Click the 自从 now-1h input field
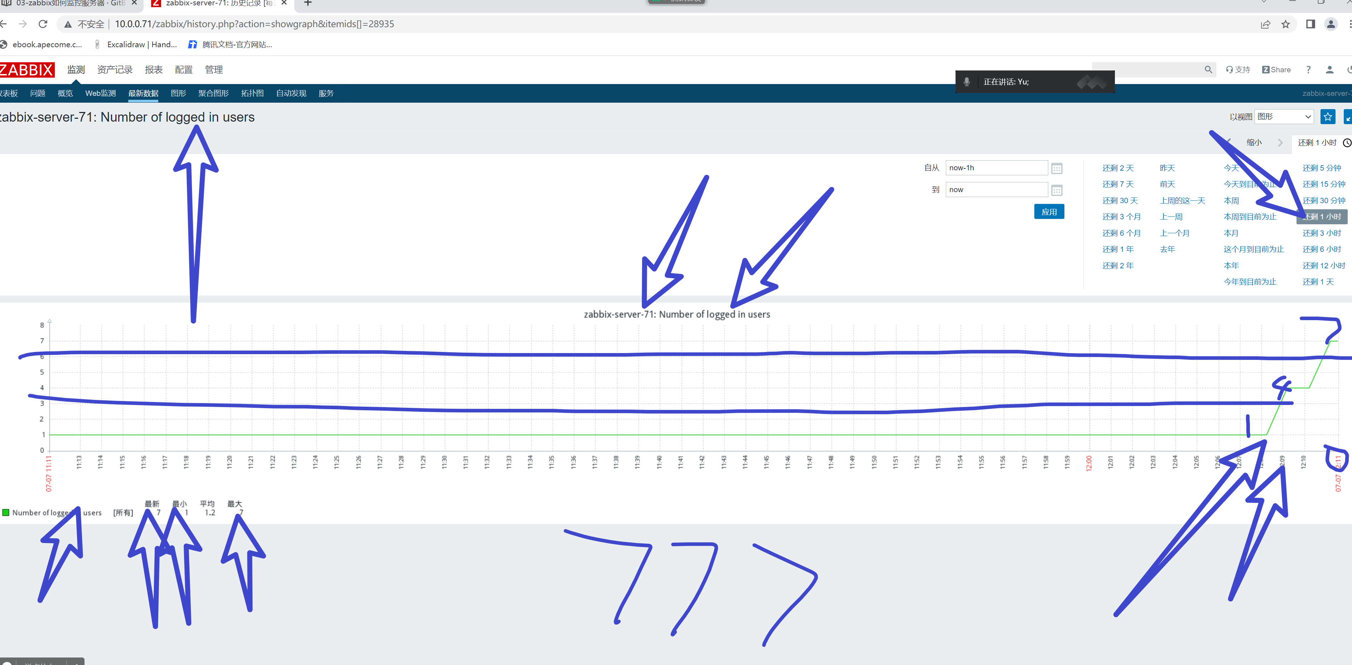 (997, 168)
